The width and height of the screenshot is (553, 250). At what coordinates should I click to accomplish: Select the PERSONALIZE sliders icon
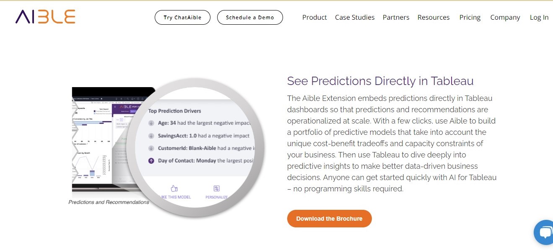216,189
